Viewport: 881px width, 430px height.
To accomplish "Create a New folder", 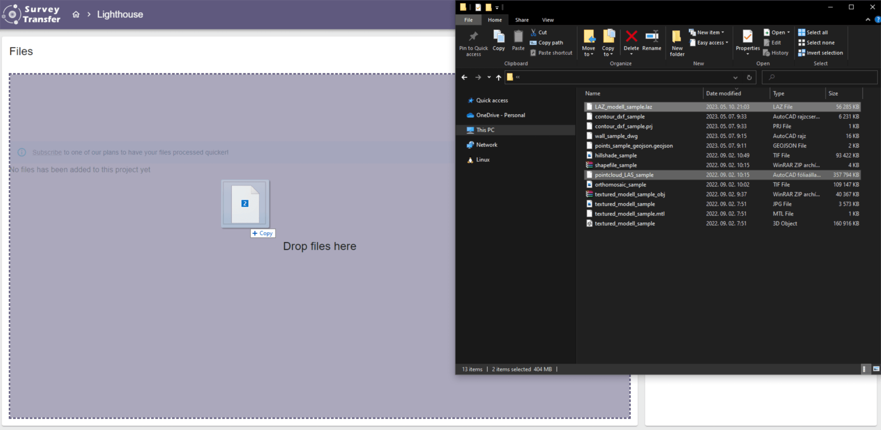I will coord(676,42).
